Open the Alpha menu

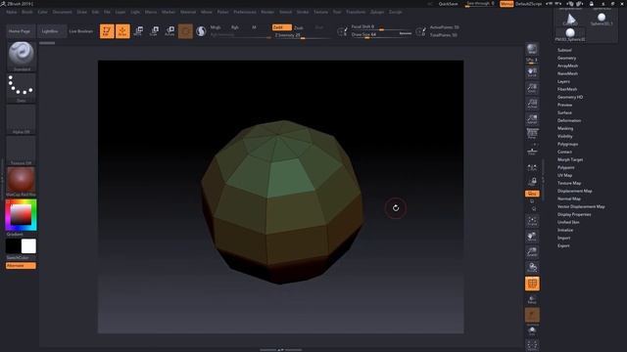click(x=12, y=12)
